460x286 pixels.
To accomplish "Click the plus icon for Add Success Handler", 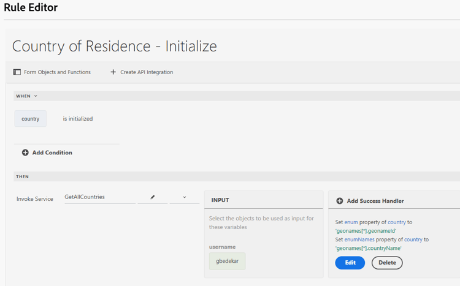I will 340,201.
